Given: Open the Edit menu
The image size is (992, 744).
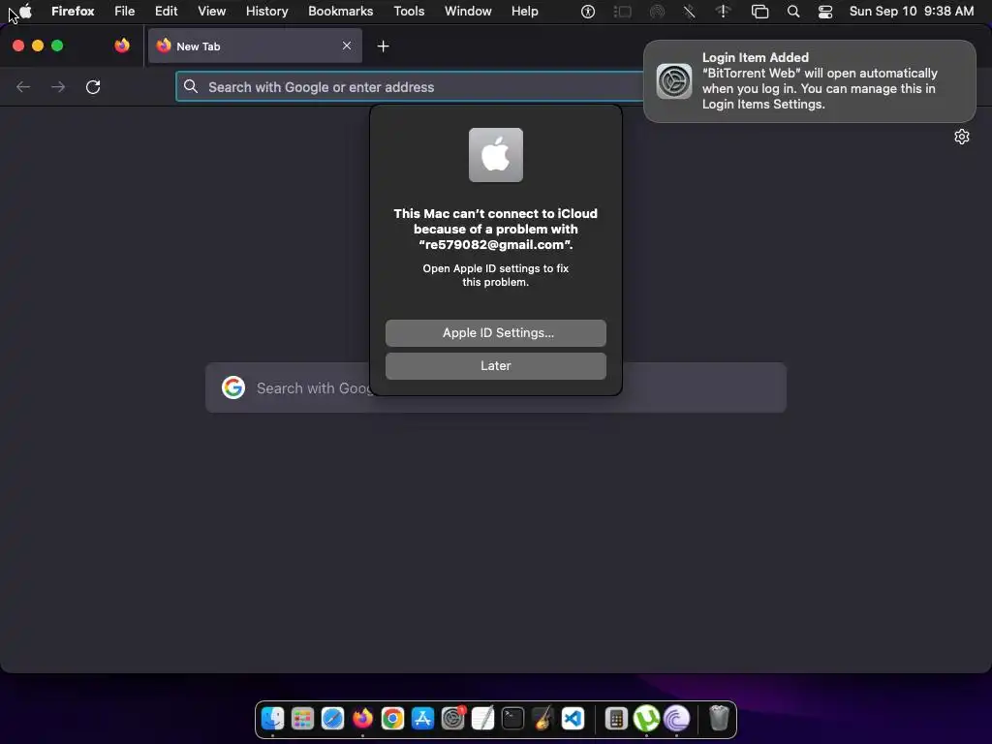Looking at the screenshot, I should coord(167,11).
